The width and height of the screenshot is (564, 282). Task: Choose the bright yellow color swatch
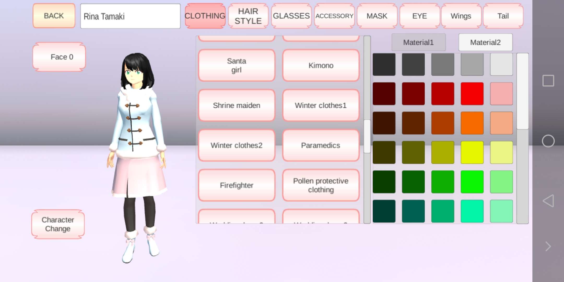click(472, 152)
